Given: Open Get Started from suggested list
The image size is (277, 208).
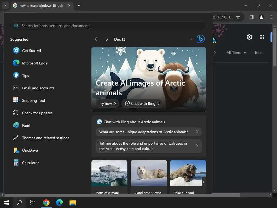Looking at the screenshot, I should point(27,51).
